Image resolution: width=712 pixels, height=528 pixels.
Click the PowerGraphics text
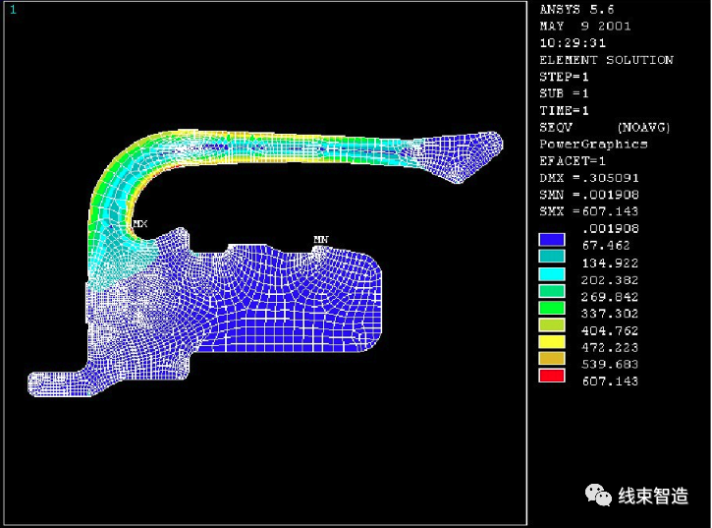tap(593, 145)
